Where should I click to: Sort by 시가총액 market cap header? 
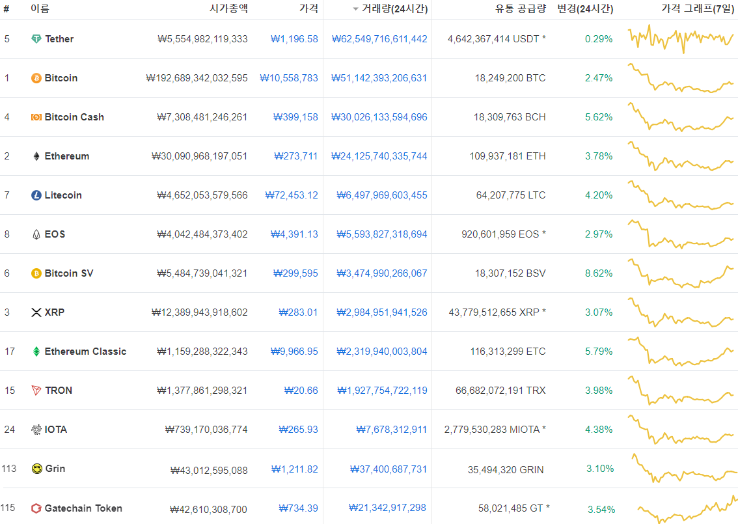pyautogui.click(x=228, y=8)
